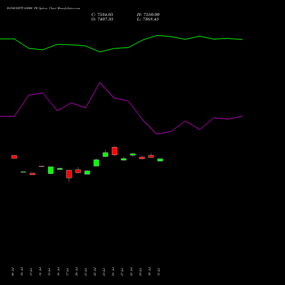The height and width of the screenshot is (285, 285).
Task: Click the lowest point of the purple line
Action: coord(157,134)
